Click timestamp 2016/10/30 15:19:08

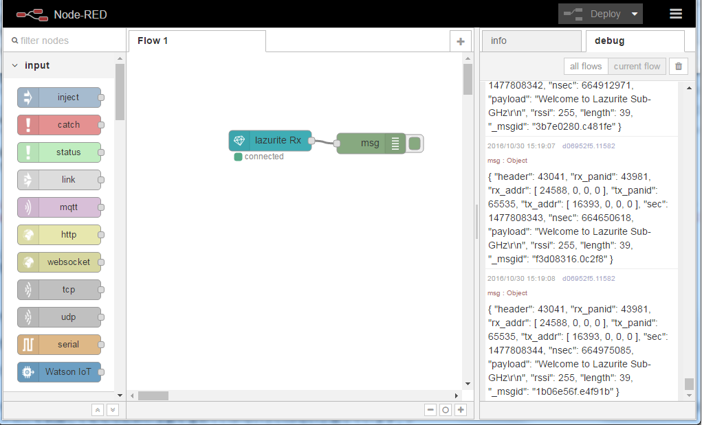coord(521,279)
